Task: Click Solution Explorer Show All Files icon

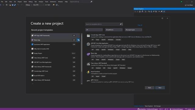Action: pos(156,12)
